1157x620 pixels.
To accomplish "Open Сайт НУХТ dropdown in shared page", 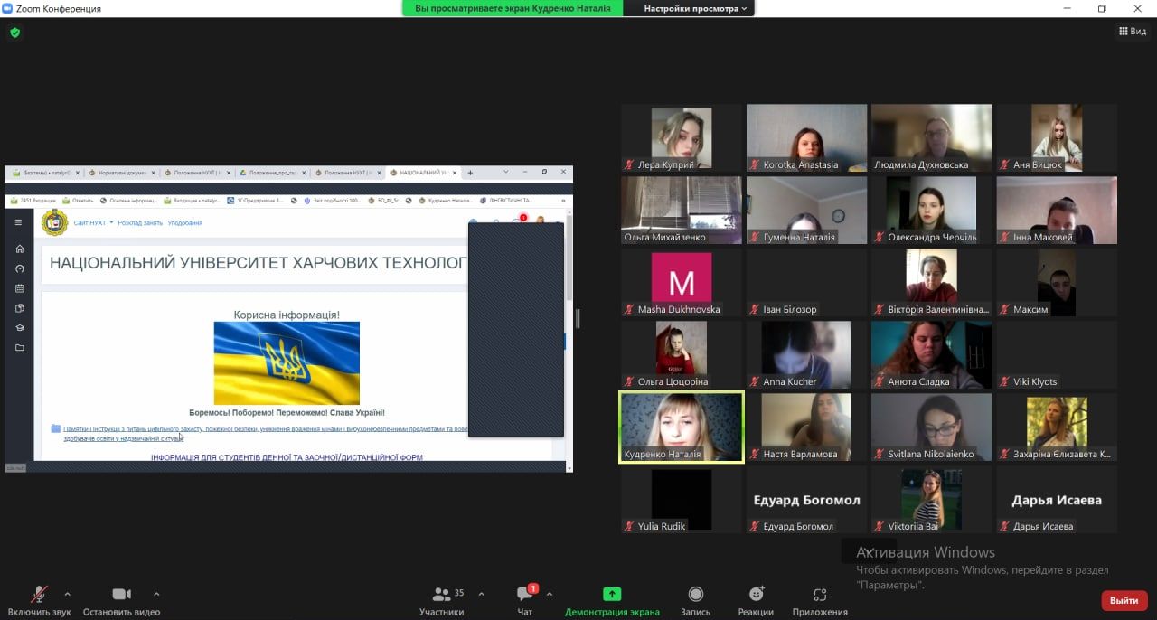I will coord(94,222).
